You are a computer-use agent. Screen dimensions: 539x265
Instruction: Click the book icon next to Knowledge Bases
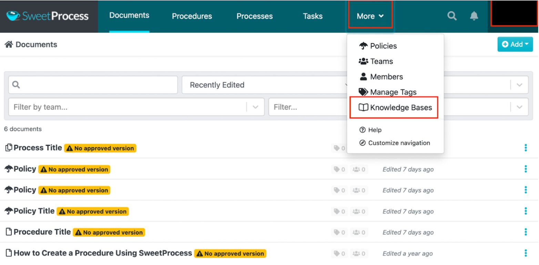pyautogui.click(x=363, y=107)
